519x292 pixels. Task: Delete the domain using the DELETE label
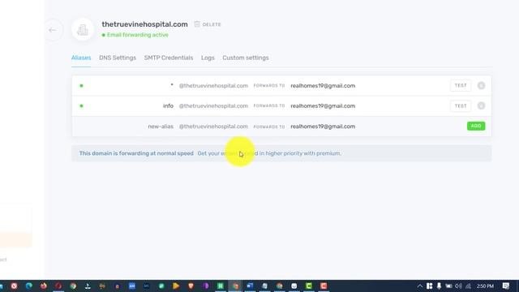coord(212,24)
